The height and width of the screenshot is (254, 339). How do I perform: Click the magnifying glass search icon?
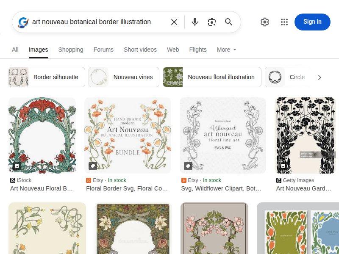point(229,22)
